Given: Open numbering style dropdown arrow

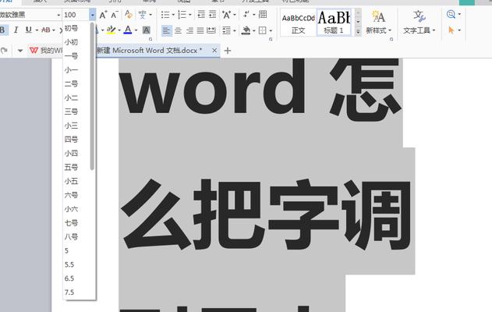Looking at the screenshot, I should pos(189,15).
